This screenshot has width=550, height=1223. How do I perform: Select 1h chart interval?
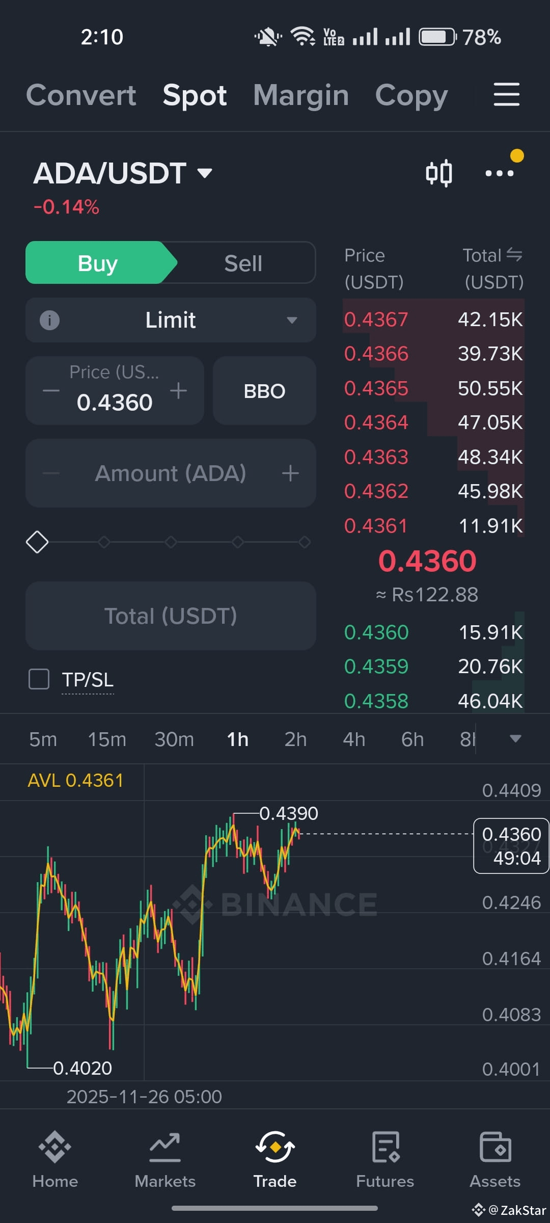[x=238, y=739]
